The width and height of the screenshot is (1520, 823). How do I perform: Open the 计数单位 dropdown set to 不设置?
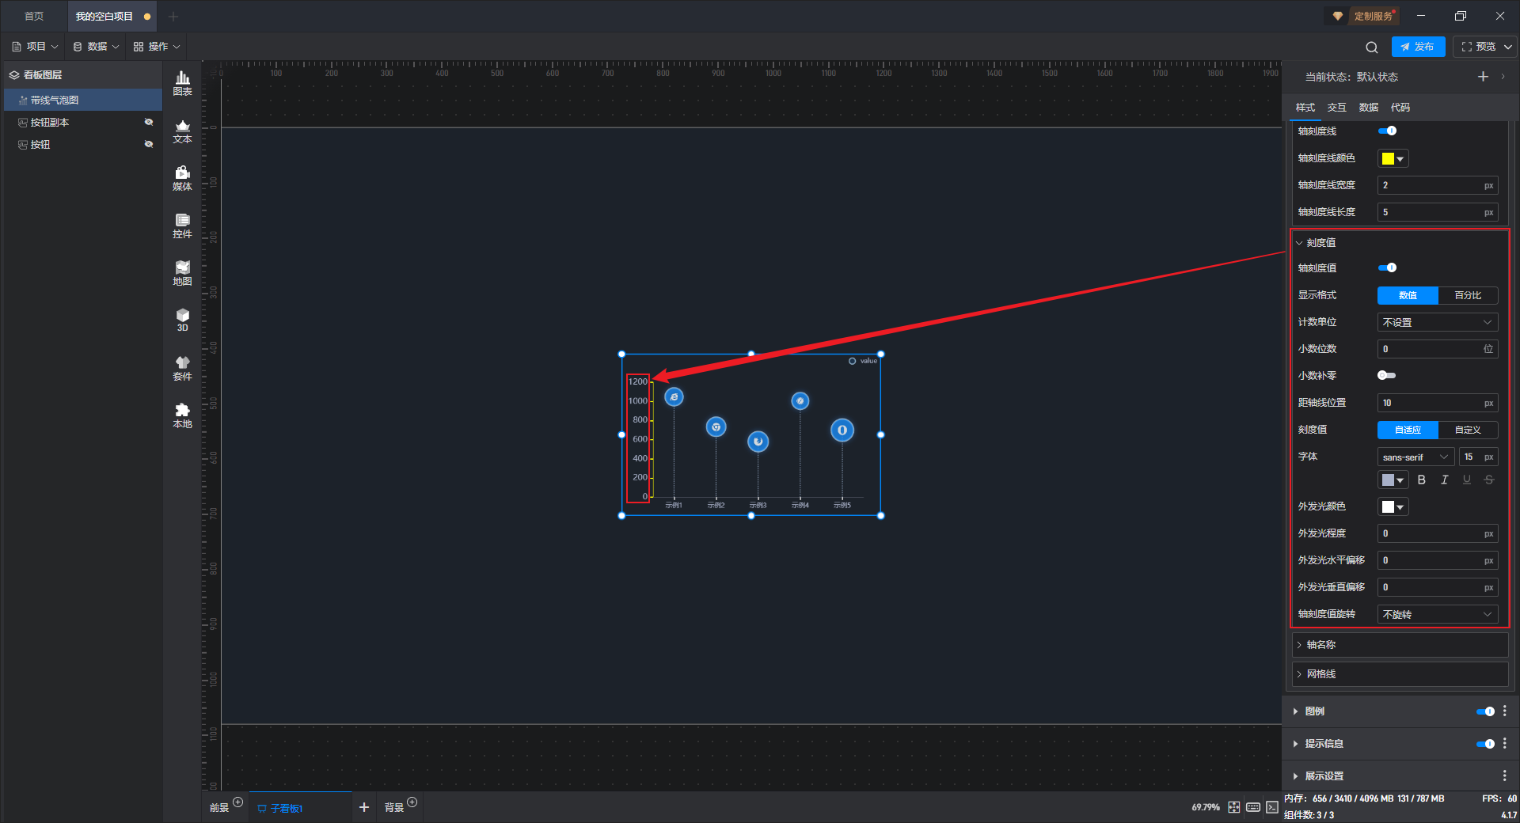click(x=1438, y=322)
